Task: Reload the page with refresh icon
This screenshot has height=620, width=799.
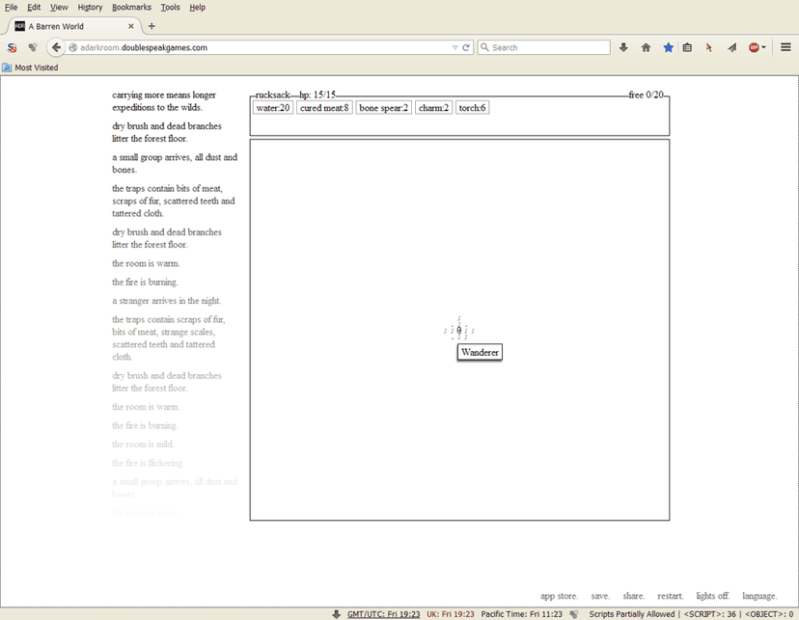Action: click(466, 47)
